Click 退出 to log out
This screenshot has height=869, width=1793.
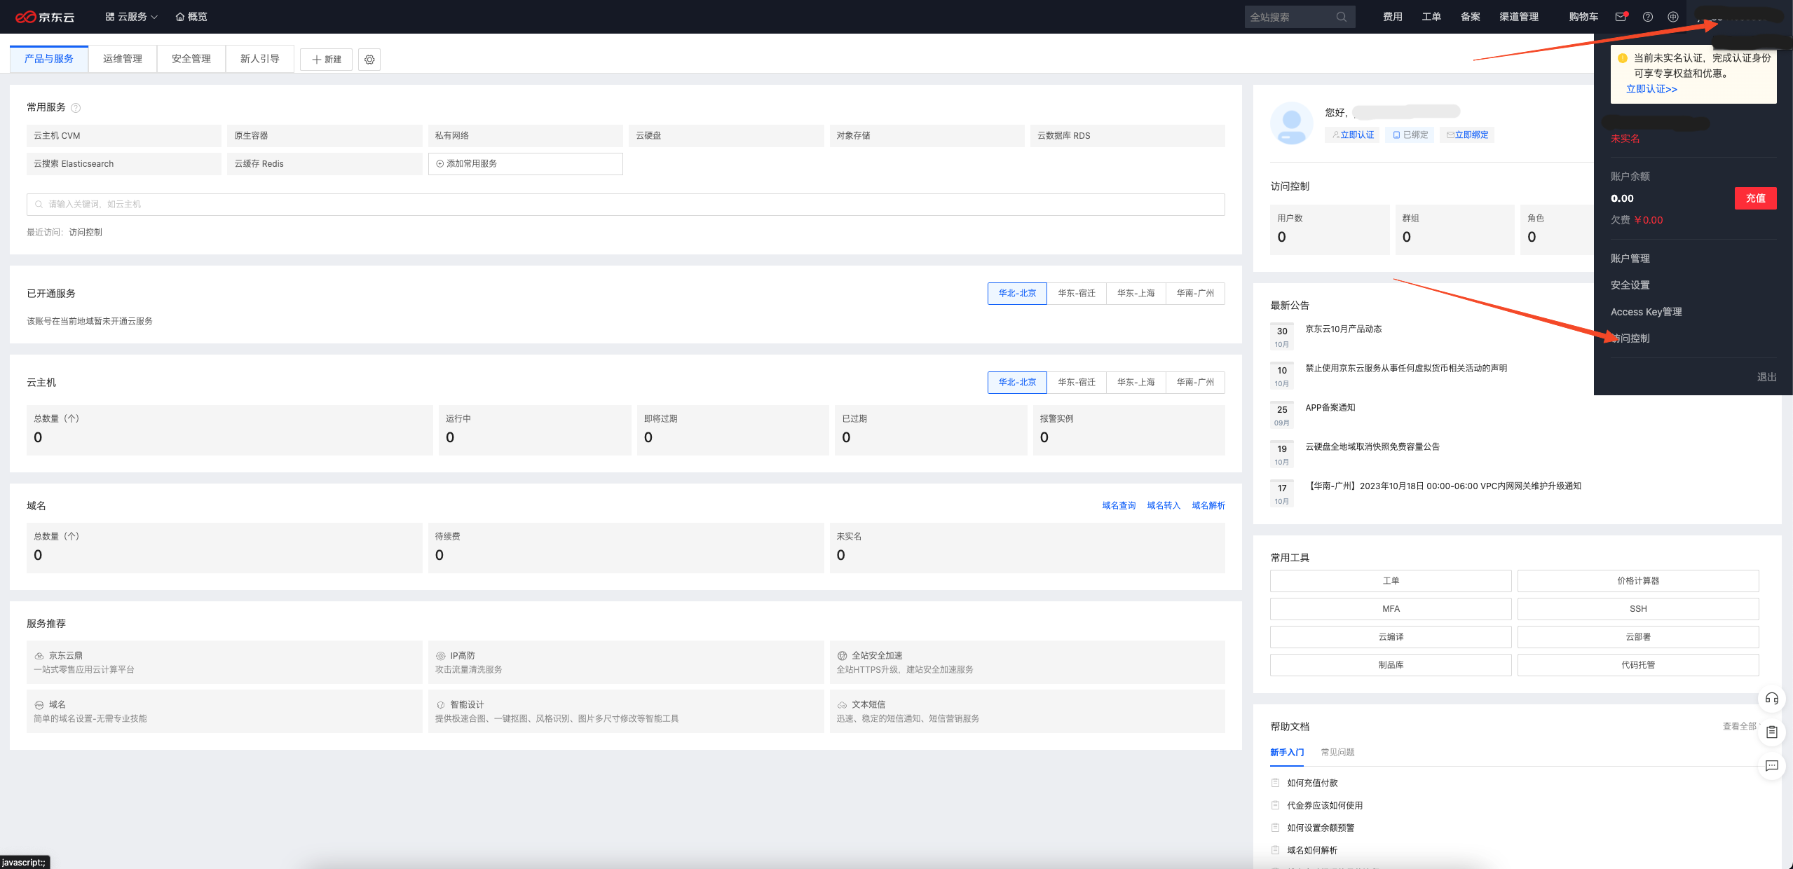[x=1766, y=377]
